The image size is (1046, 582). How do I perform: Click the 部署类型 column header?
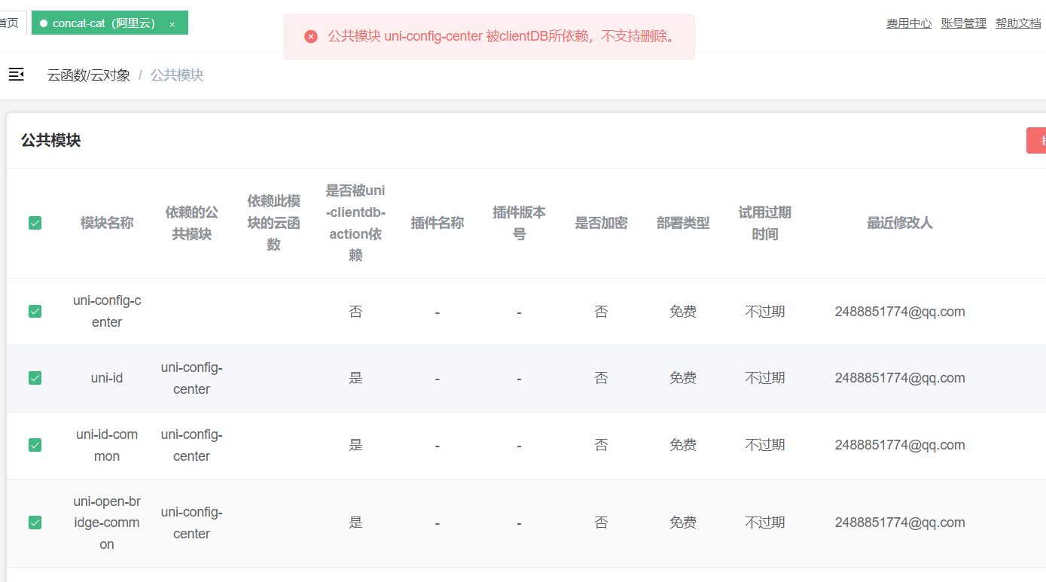pos(683,223)
